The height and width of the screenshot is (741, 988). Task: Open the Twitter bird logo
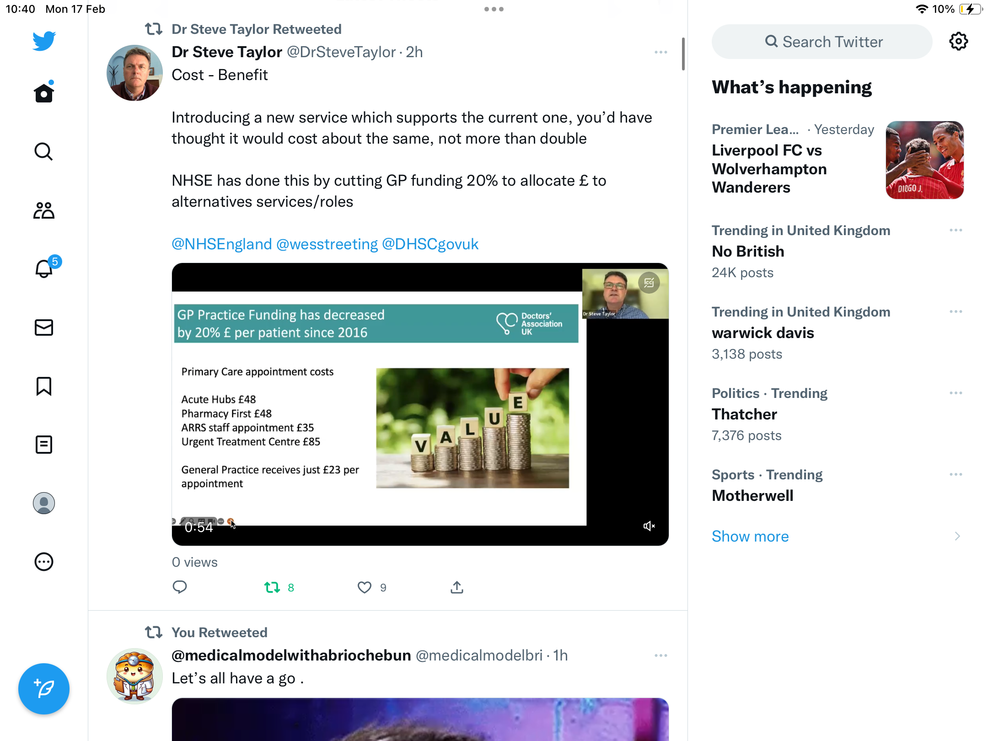coord(44,41)
